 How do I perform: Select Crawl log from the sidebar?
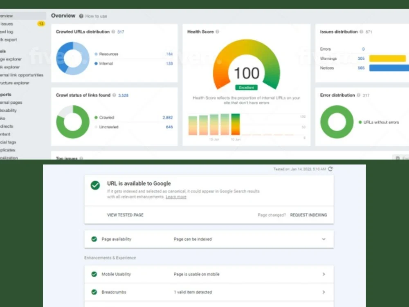7,32
